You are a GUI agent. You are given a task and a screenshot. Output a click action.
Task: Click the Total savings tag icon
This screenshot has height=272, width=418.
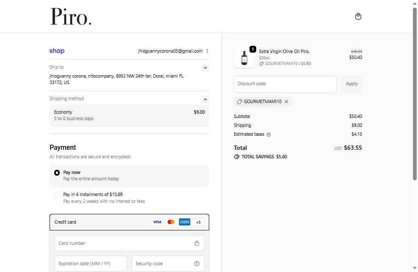(237, 157)
